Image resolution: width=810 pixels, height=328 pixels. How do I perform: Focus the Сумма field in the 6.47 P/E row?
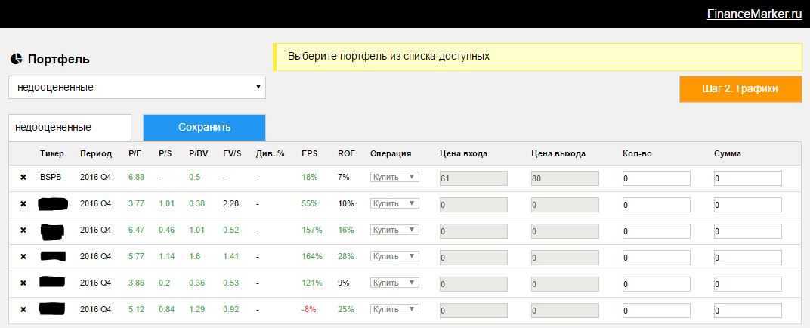coord(747,231)
